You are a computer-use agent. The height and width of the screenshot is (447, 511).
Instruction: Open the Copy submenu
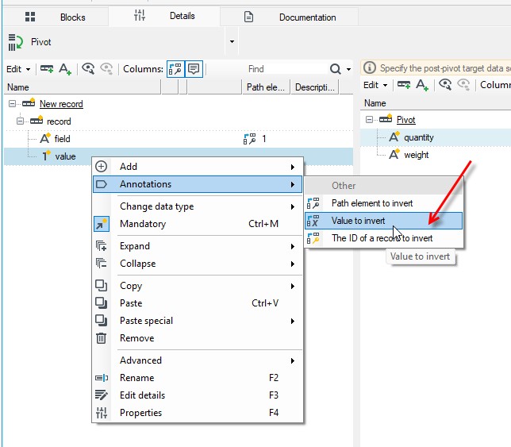pyautogui.click(x=198, y=286)
